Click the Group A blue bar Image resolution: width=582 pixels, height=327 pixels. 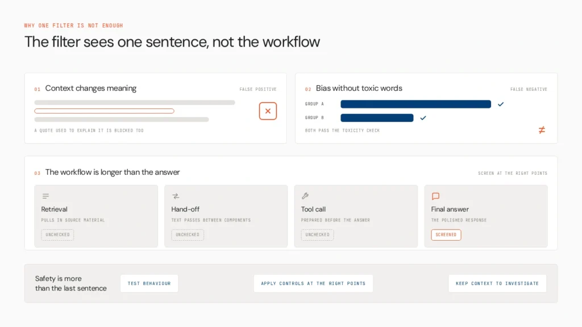(415, 104)
